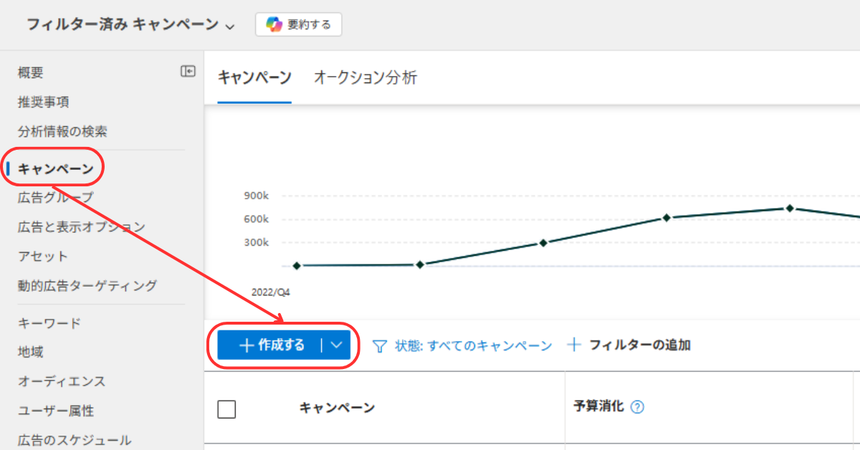Click the chart peak data point
860x450 pixels.
789,209
